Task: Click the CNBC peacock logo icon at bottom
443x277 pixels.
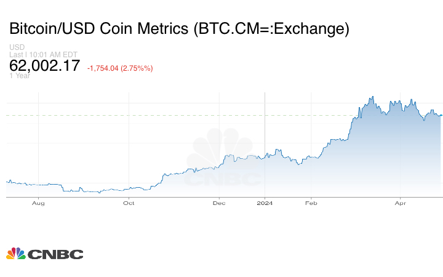Action: point(15,254)
